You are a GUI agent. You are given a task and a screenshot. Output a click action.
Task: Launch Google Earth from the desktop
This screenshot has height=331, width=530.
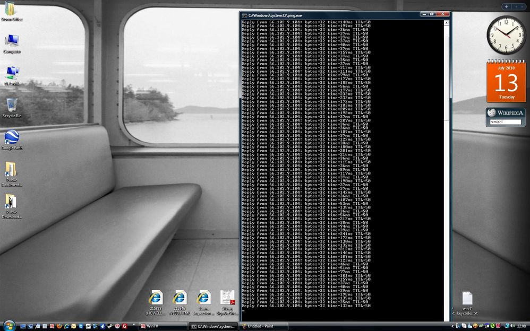[12, 138]
